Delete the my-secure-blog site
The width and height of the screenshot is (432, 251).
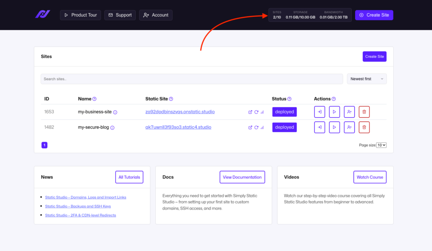pos(364,127)
